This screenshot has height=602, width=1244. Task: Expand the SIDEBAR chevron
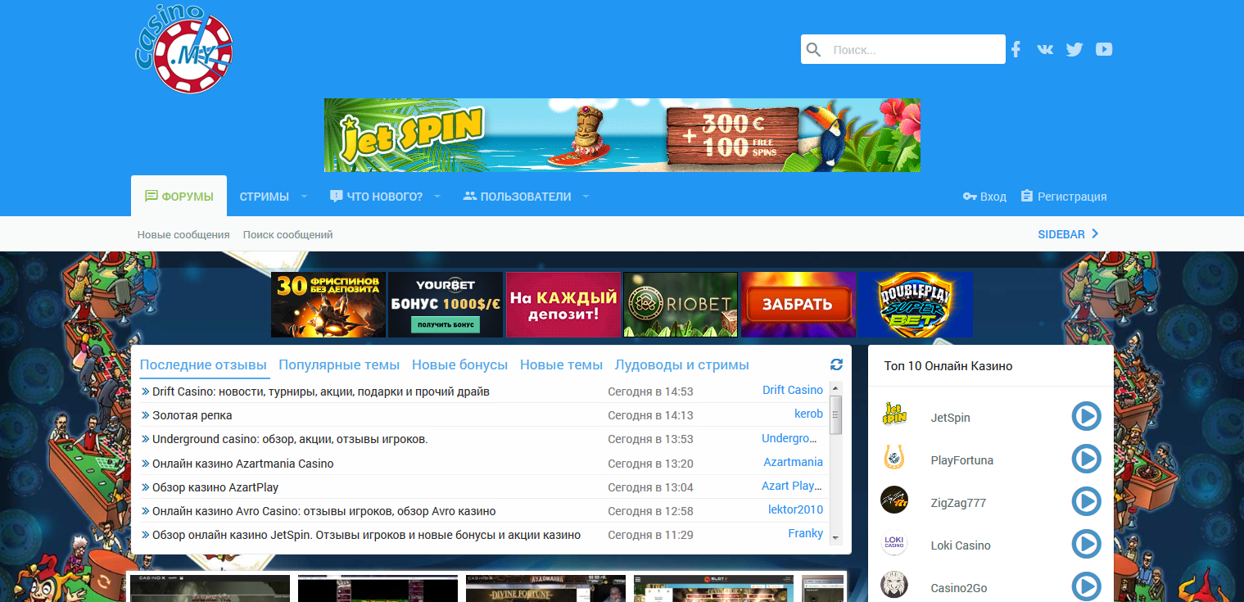click(1095, 233)
